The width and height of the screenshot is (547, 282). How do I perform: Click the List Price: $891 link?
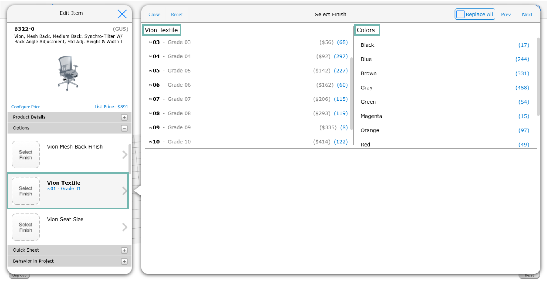coord(111,107)
